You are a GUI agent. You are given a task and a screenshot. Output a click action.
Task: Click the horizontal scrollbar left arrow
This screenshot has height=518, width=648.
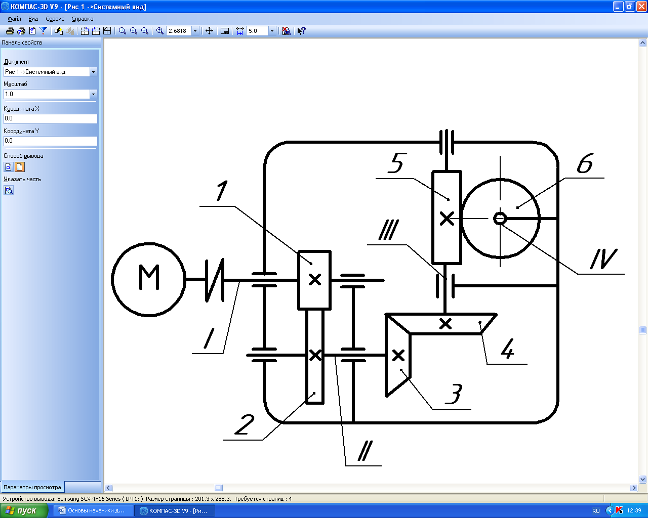[x=108, y=488]
